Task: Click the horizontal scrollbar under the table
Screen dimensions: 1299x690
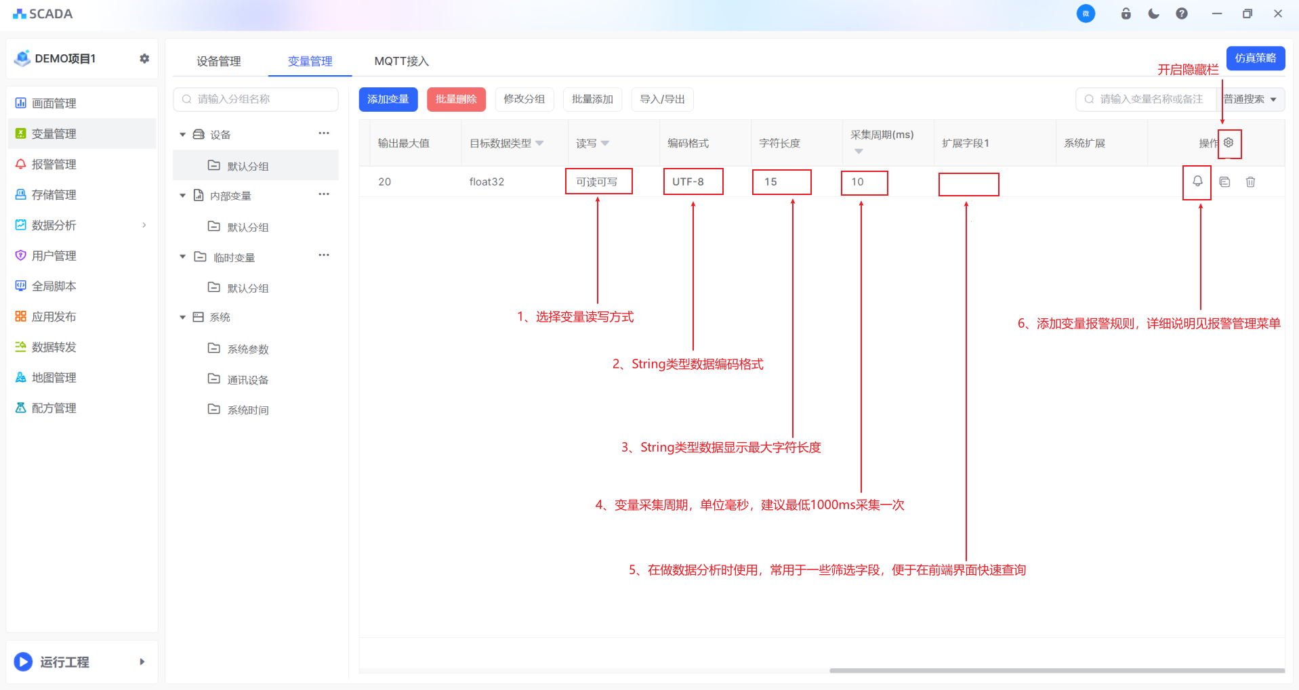Action: (1056, 670)
